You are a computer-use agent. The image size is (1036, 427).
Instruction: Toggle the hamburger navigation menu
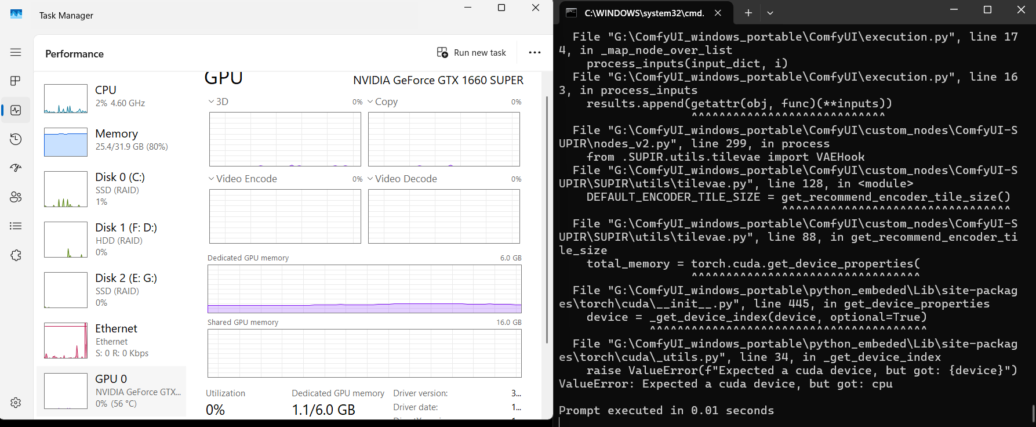[x=16, y=52]
